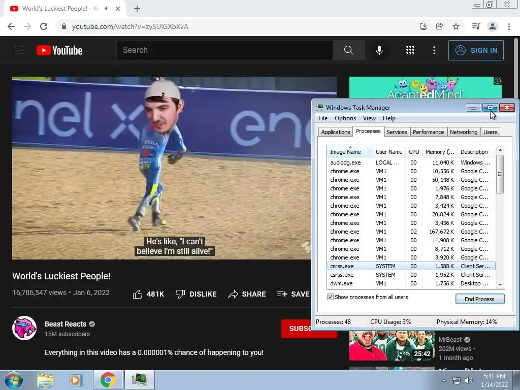Viewport: 520px width, 390px height.
Task: Go back in Chrome
Action: (11, 26)
